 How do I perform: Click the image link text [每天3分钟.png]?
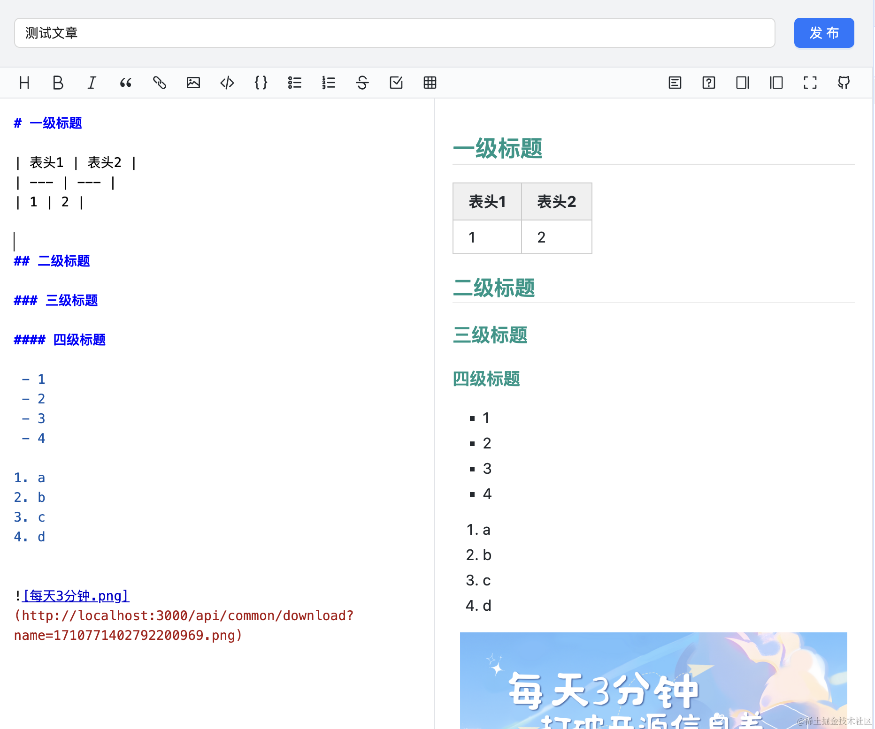76,596
